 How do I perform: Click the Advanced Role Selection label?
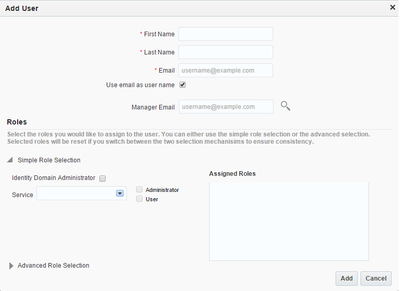click(54, 266)
